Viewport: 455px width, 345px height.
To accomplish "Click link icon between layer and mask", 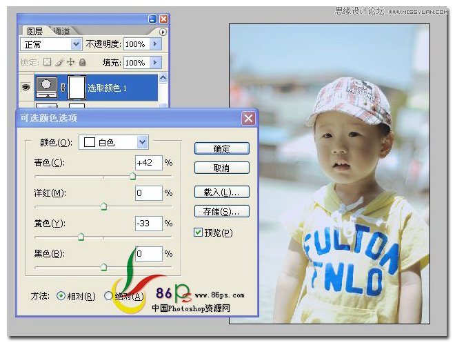I will tap(63, 88).
